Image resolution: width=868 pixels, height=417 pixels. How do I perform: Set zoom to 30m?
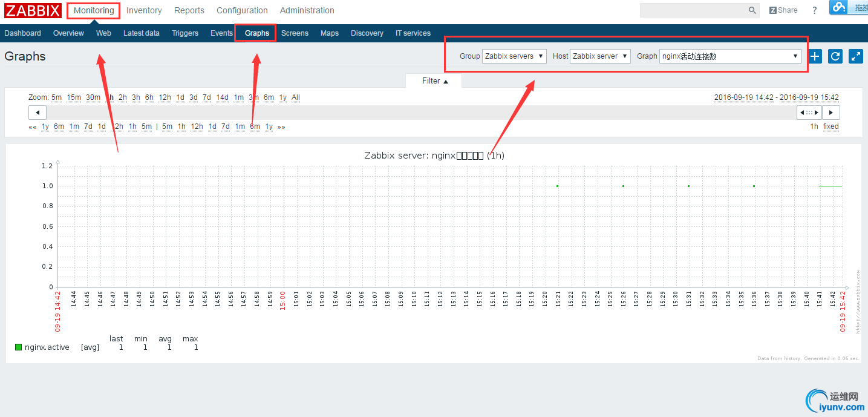93,97
